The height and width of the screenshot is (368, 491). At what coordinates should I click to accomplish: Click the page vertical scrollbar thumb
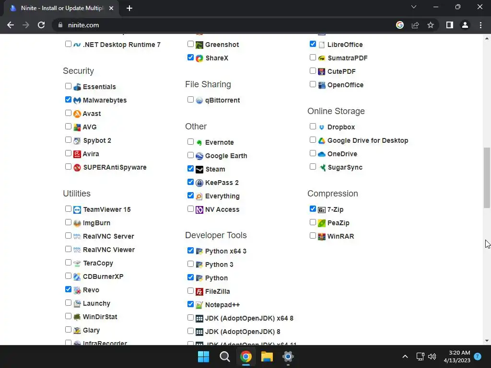[x=487, y=178]
